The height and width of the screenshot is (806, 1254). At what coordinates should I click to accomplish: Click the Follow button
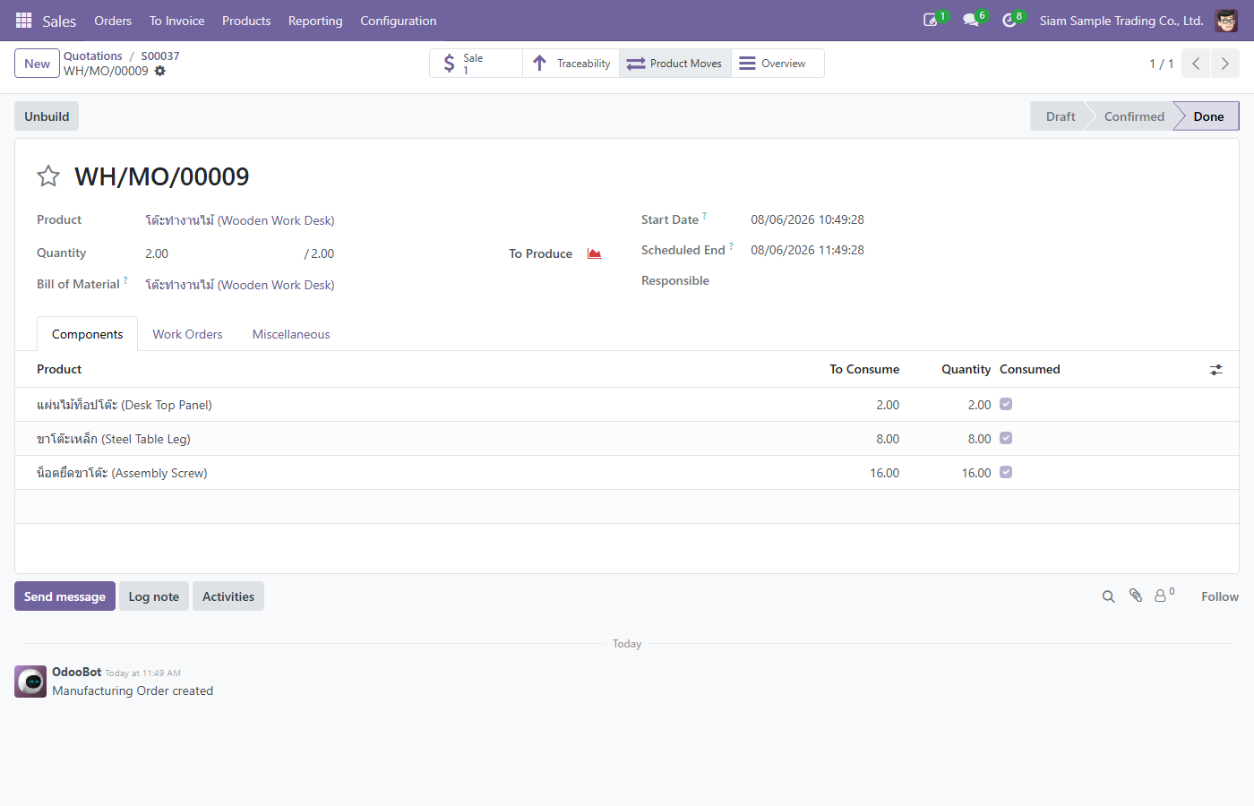click(x=1220, y=596)
